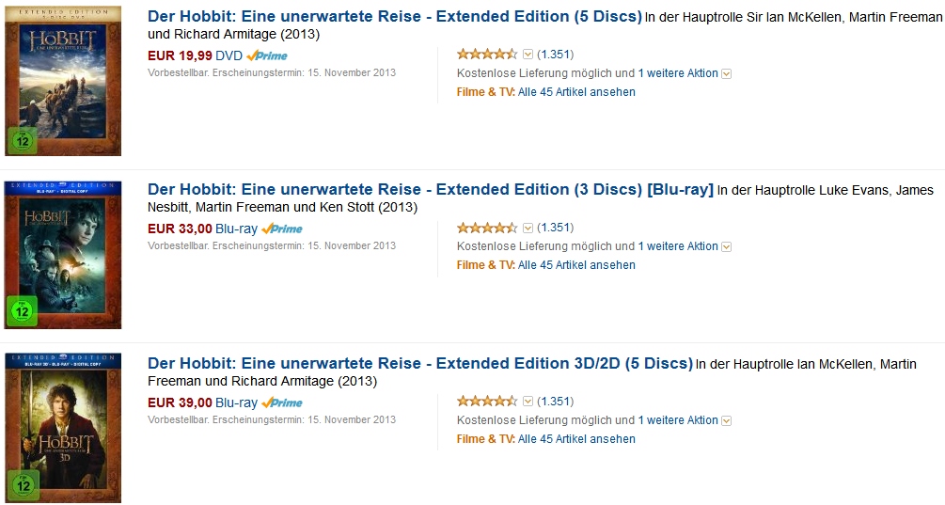
Task: Open title 'Extended Edition 3D/2D (5 Discs)'
Action: [420, 363]
